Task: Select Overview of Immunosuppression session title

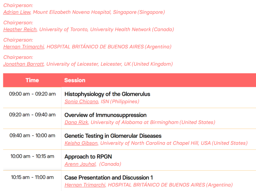Action: (x=105, y=115)
